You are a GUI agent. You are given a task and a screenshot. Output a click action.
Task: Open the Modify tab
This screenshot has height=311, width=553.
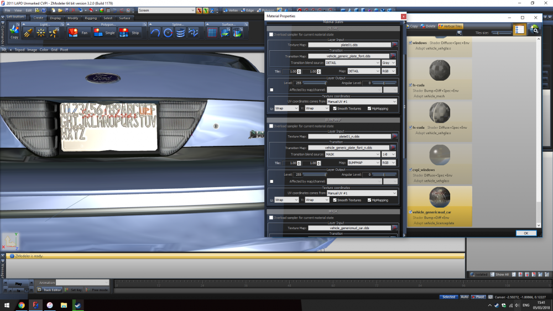point(72,18)
